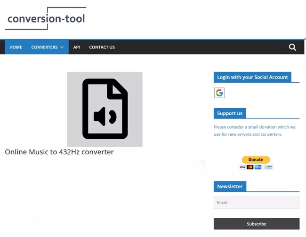Focus the newsletter Email field
Screen dimensions: 306x237
pos(257,203)
